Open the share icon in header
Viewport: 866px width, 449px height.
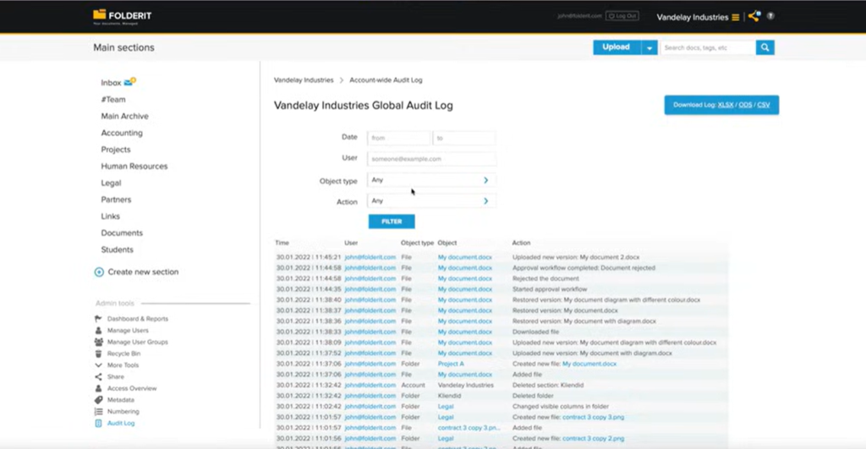click(x=754, y=16)
